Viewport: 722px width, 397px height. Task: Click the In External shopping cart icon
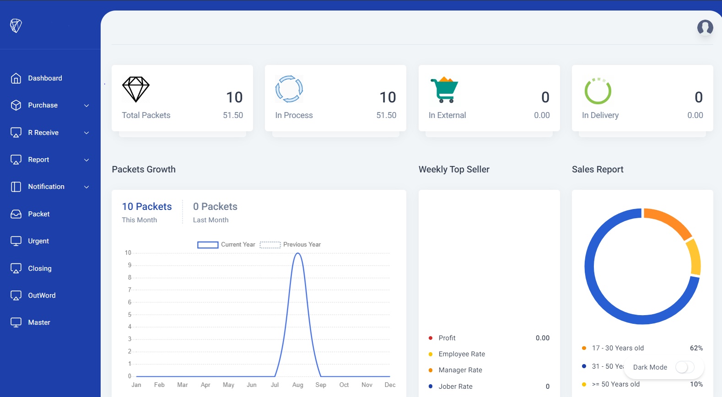444,90
